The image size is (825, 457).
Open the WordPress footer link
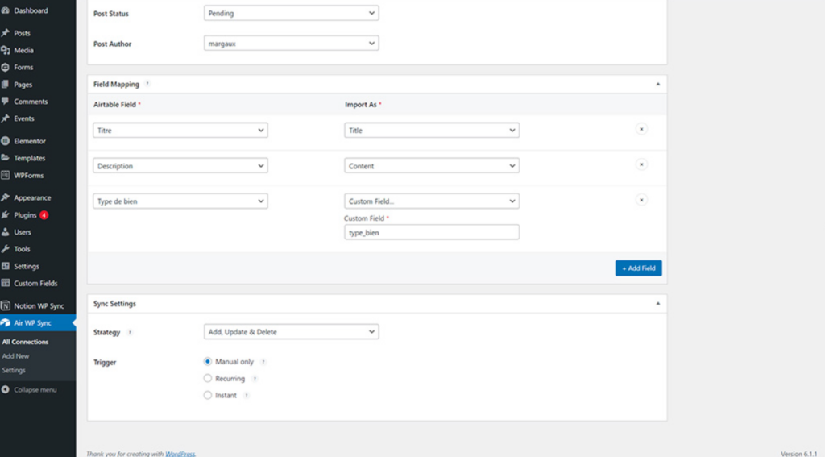coord(180,454)
